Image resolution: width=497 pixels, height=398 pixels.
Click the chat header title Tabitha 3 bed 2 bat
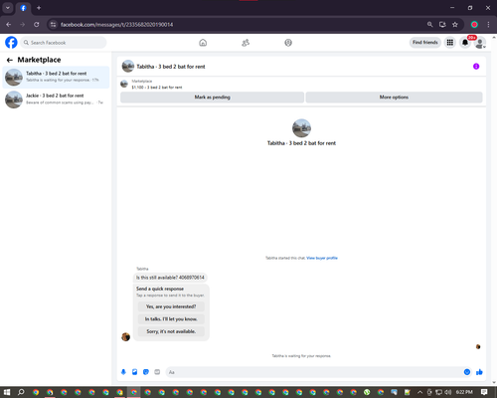click(x=171, y=67)
